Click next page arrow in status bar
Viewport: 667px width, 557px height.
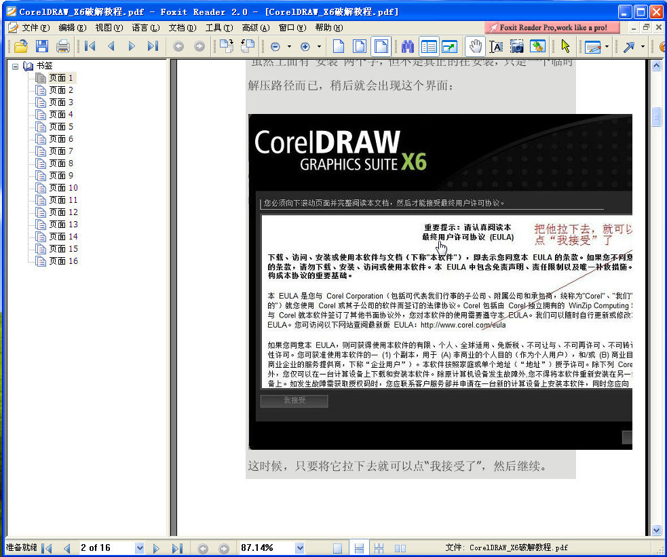pos(156,548)
